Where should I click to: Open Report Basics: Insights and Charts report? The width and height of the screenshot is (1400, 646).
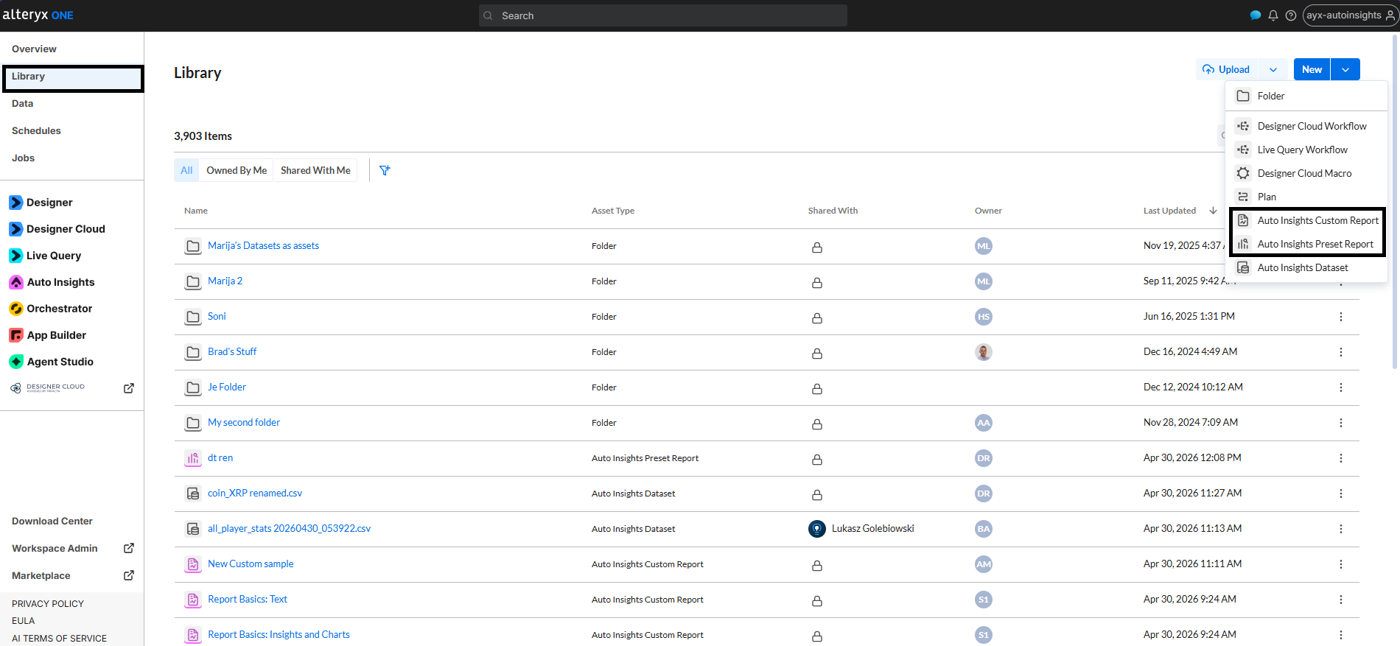coord(279,635)
